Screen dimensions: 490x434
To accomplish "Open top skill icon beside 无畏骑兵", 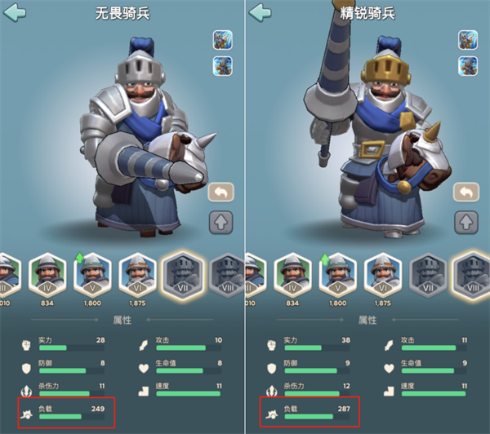I will click(222, 40).
